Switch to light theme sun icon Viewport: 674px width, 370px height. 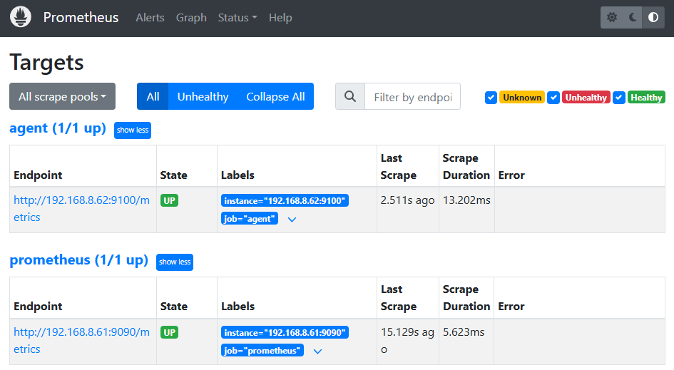(x=612, y=18)
